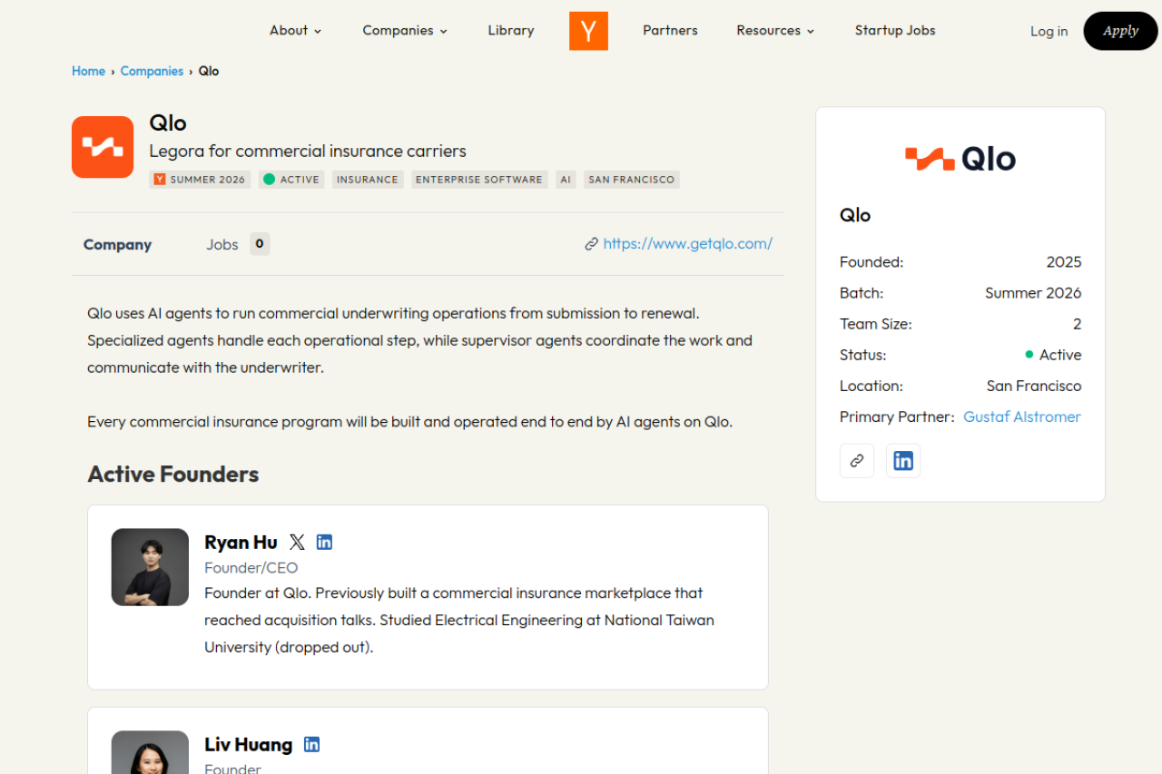Click the Liv Huang name heading

point(248,745)
